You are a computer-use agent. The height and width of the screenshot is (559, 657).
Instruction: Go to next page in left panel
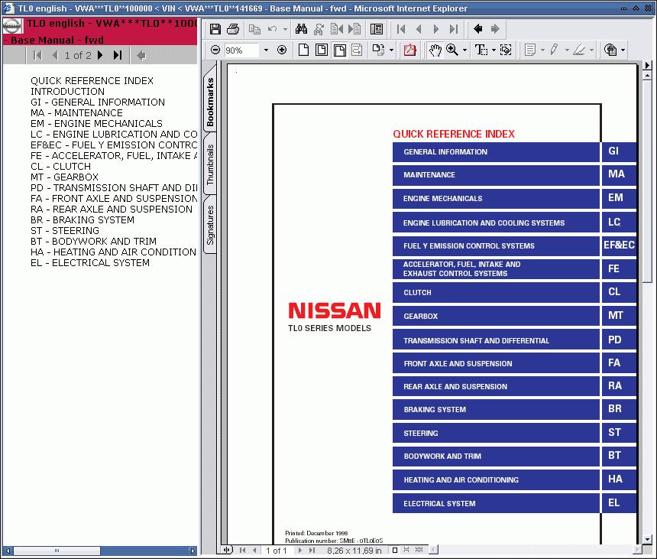[100, 55]
